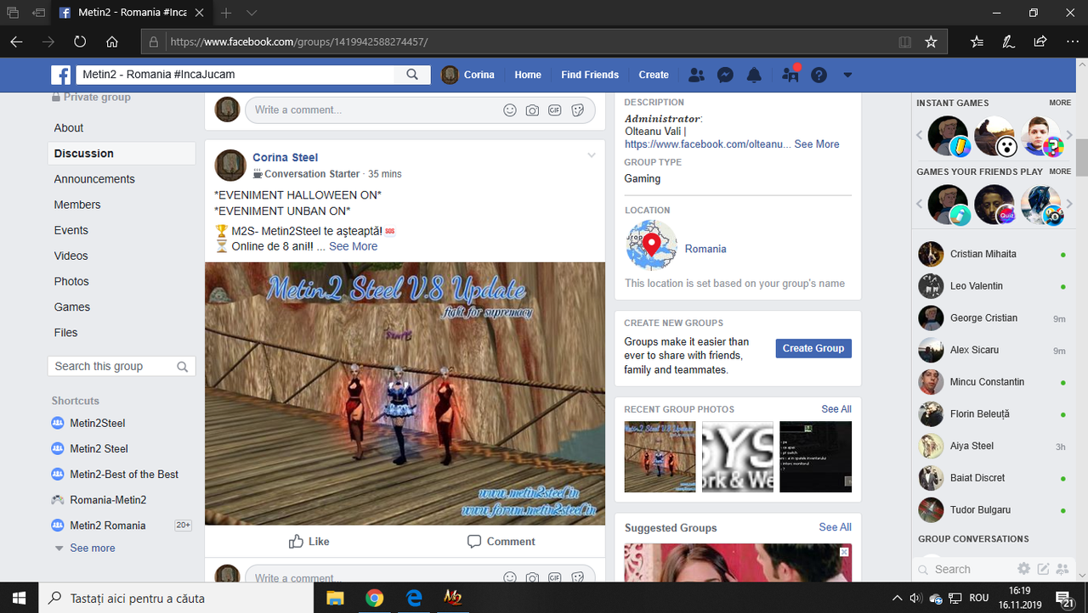Open chat with Leo Valentin
This screenshot has height=613, width=1088.
[992, 286]
